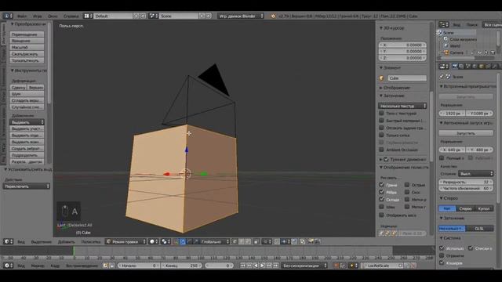Toggle the Быстрый материал checkbox
This screenshot has height=282, width=502.
[381, 121]
